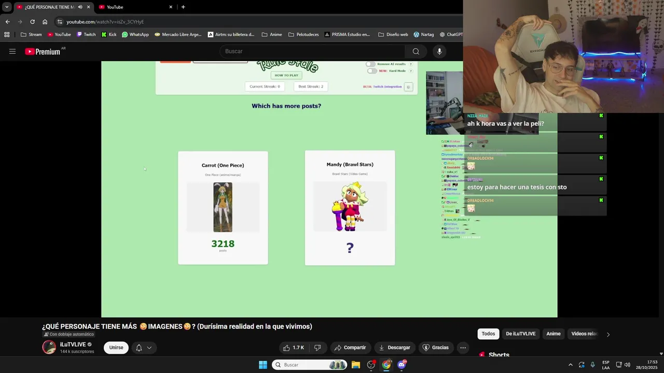
Task: Click the Gracias button
Action: 435,348
